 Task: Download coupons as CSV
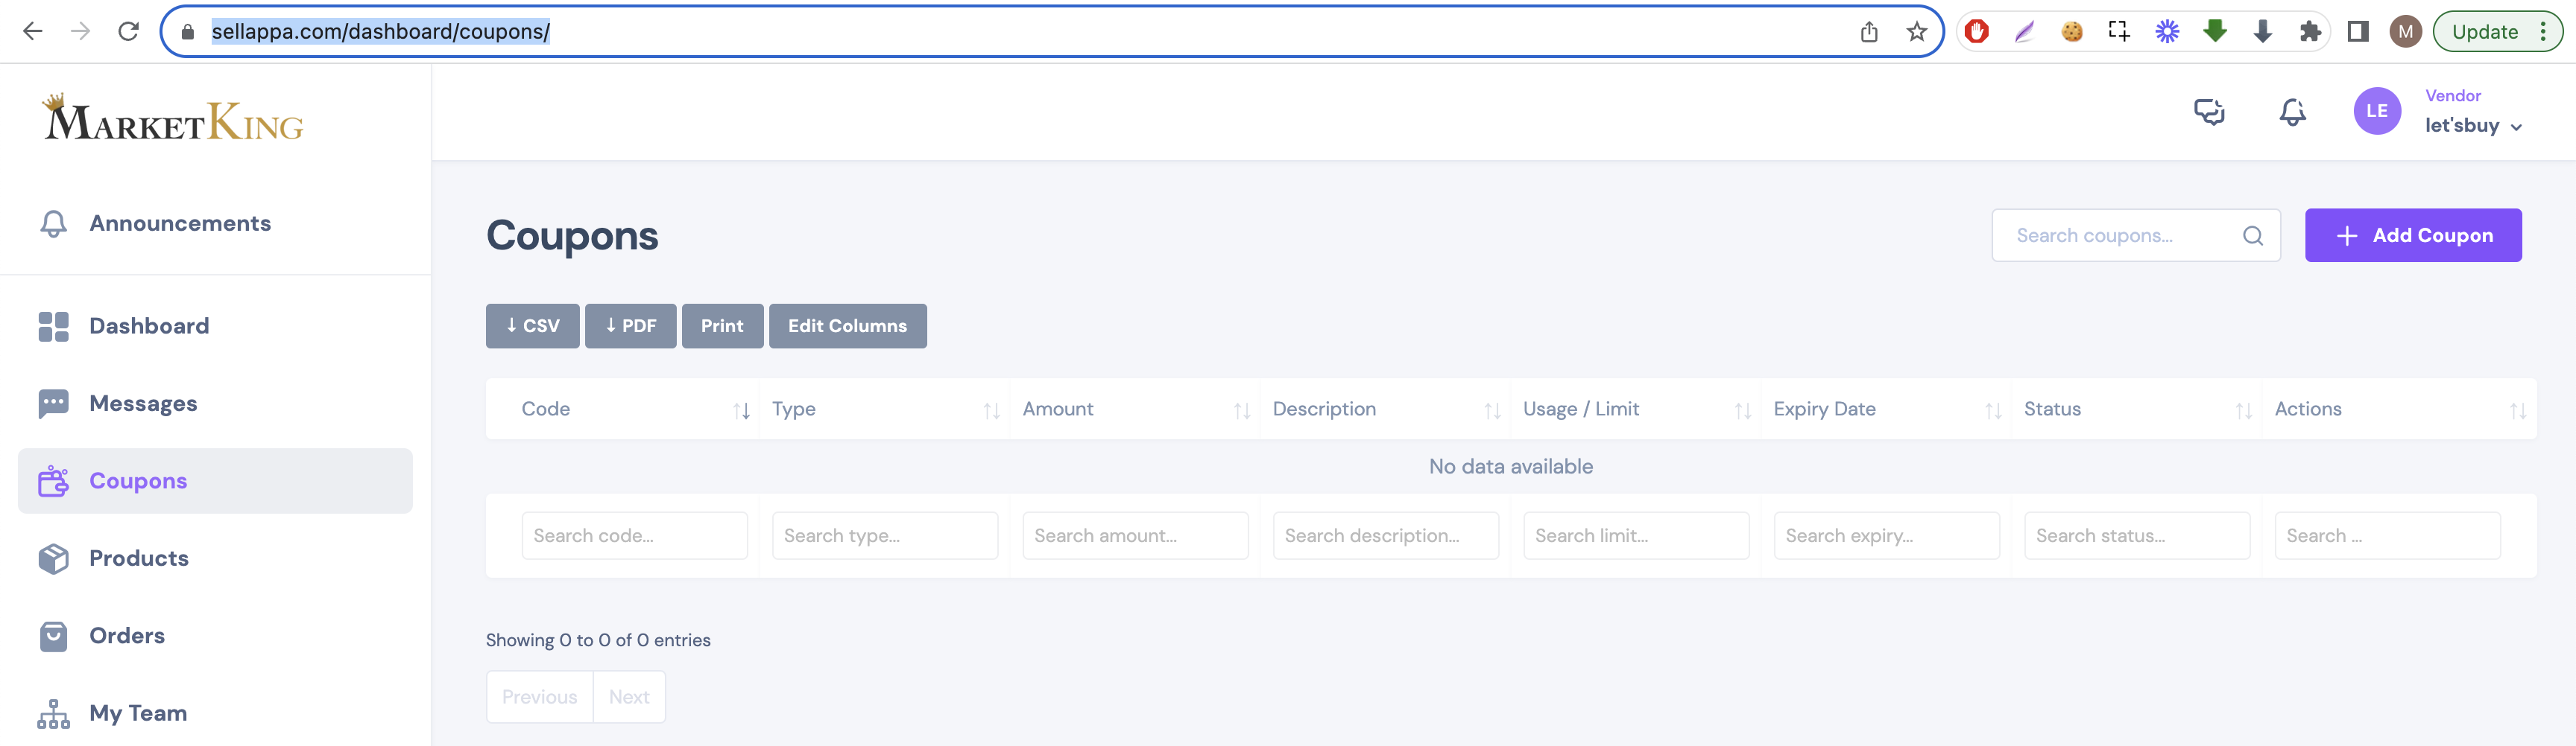(x=533, y=327)
